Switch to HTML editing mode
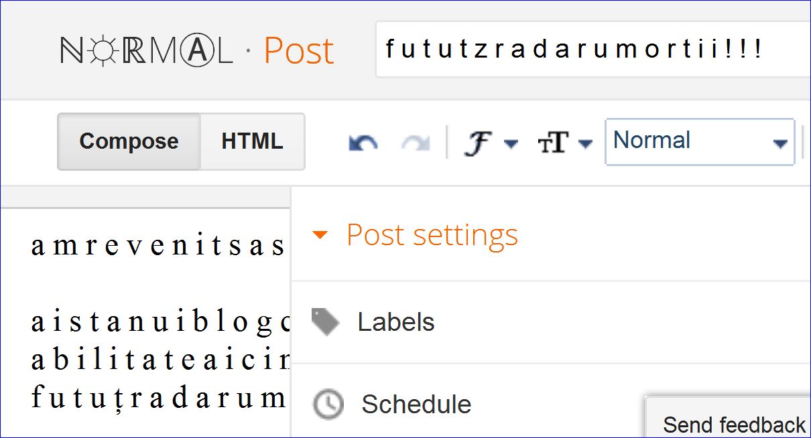811x438 pixels. (252, 141)
